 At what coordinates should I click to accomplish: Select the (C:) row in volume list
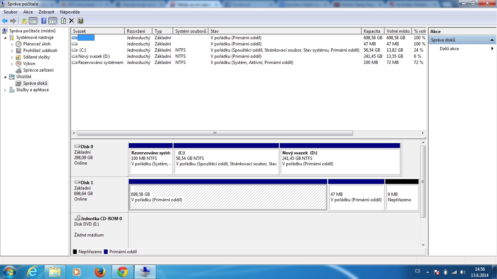click(x=248, y=50)
